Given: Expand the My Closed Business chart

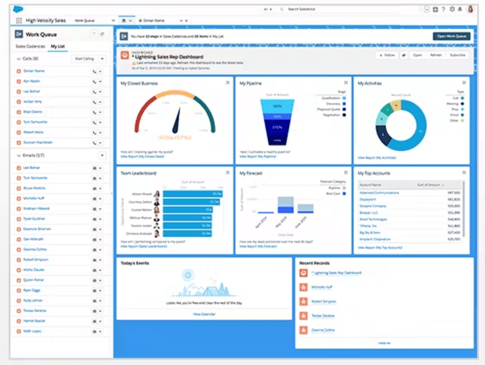Looking at the screenshot, I should tap(227, 83).
